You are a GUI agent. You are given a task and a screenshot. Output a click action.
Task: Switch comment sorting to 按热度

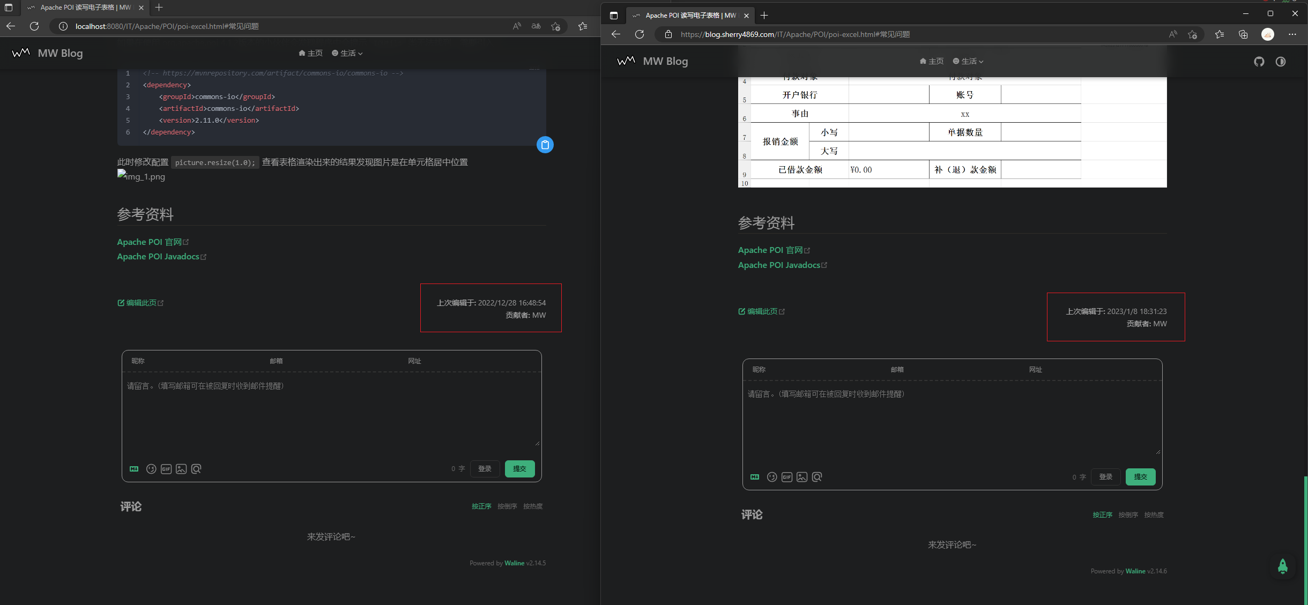coord(533,505)
